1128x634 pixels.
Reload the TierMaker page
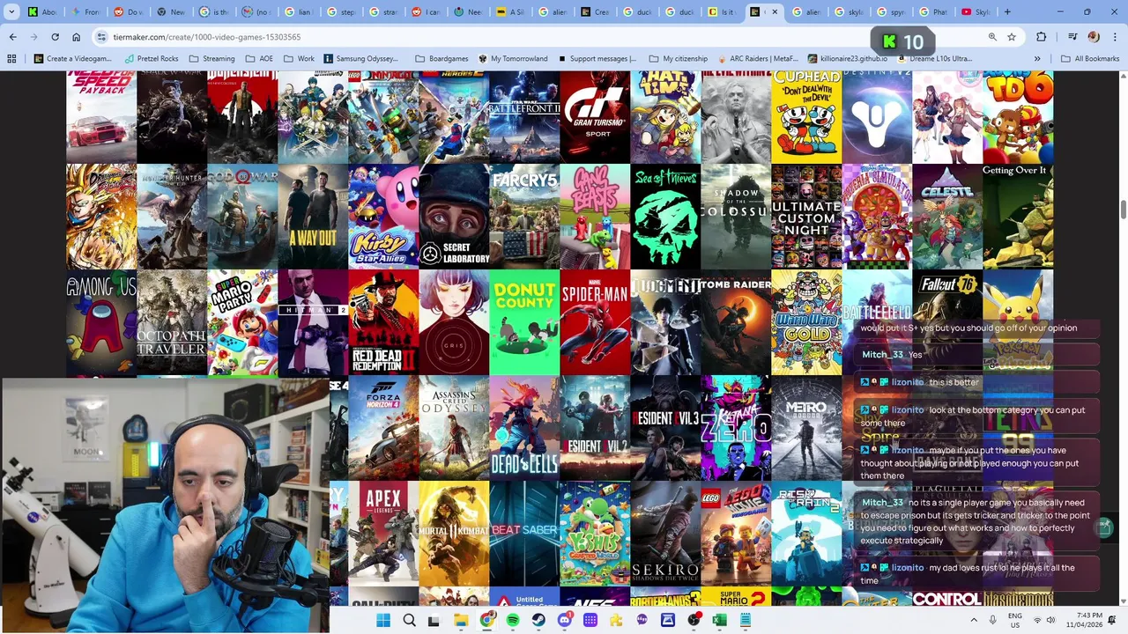(55, 37)
